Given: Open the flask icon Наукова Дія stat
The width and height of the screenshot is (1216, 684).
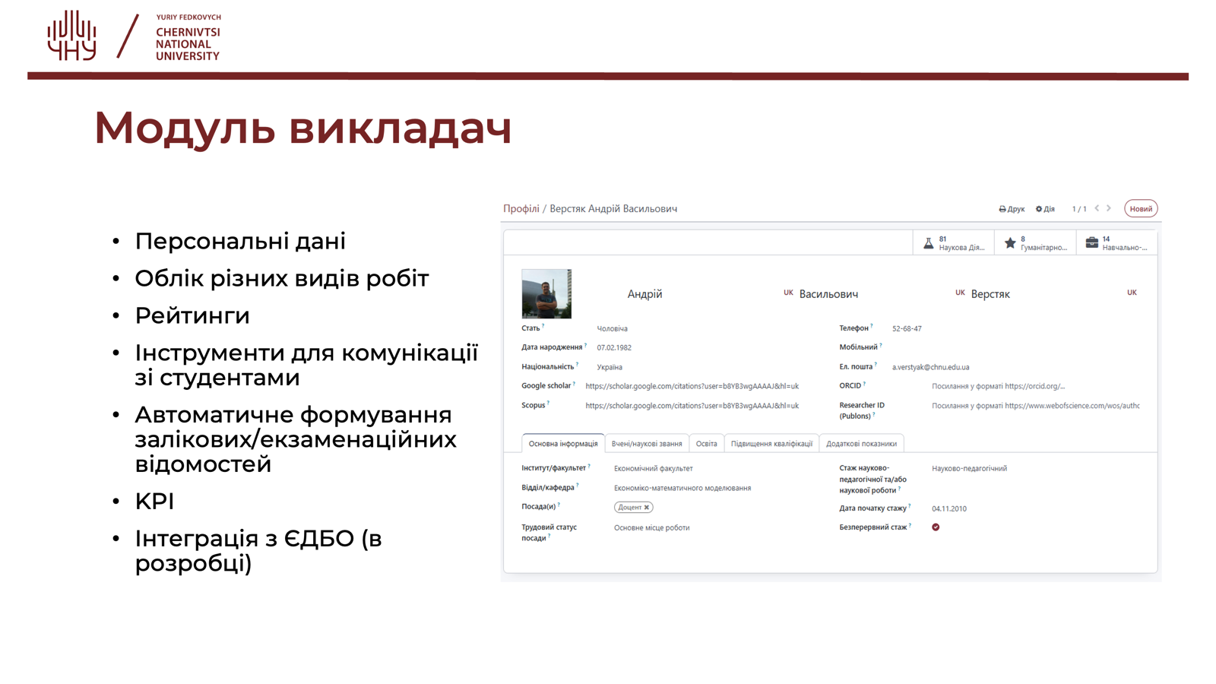Looking at the screenshot, I should [x=954, y=243].
